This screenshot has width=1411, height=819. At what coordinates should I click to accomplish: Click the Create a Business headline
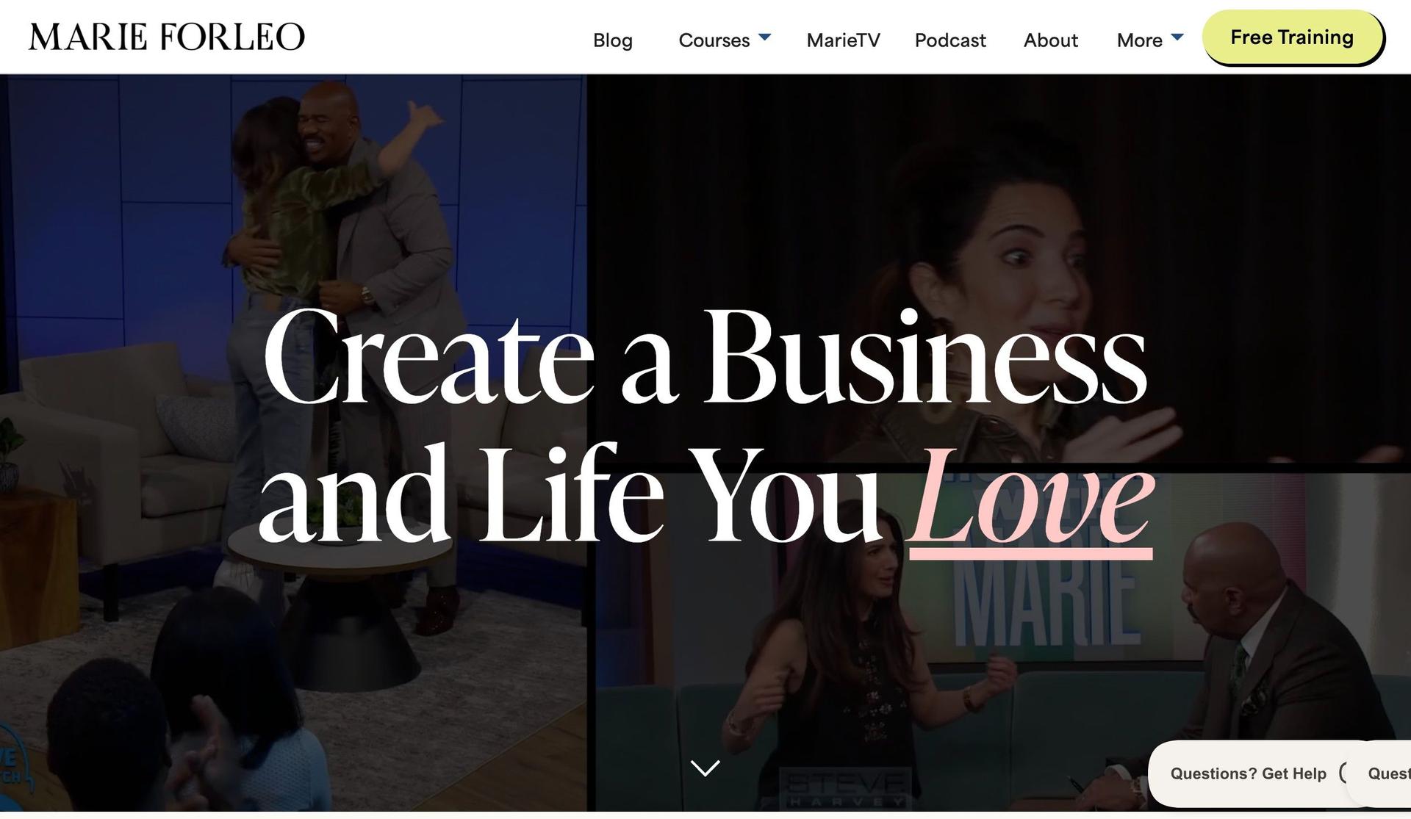(705, 357)
